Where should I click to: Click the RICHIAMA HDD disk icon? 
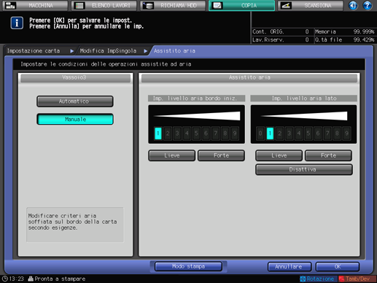coord(148,5)
